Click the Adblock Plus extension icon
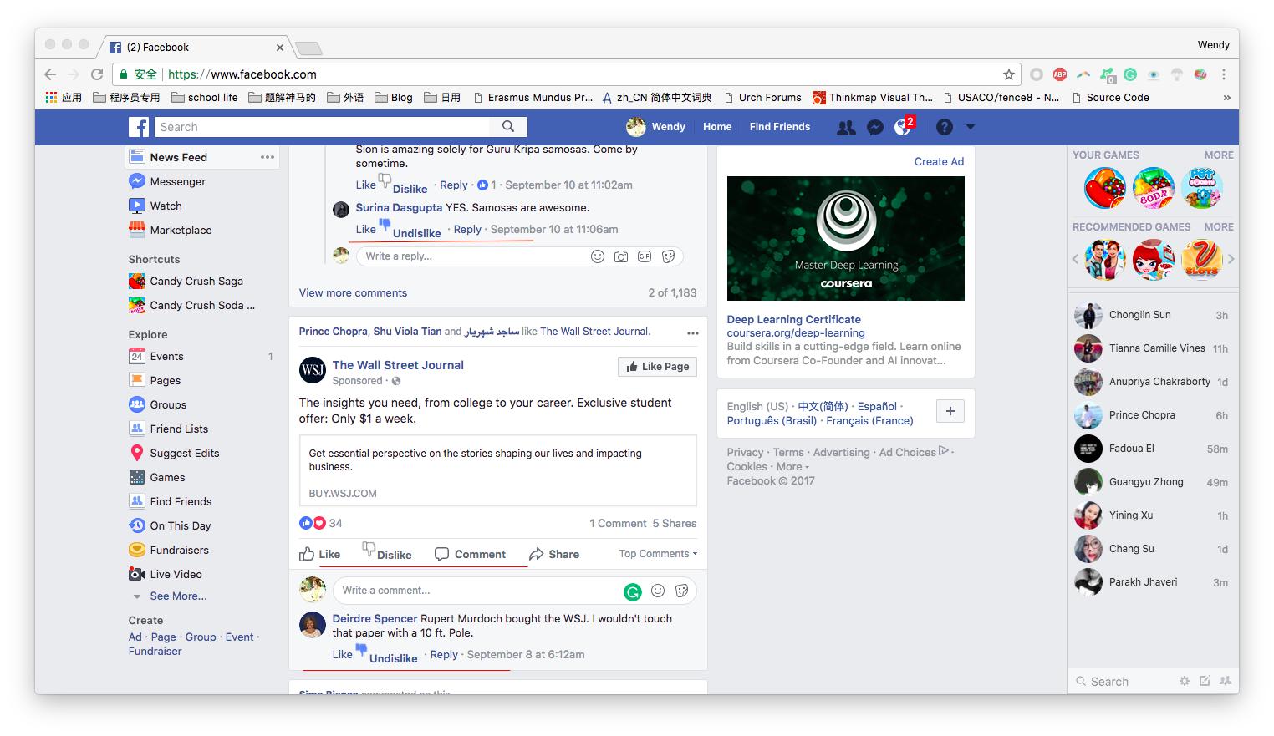 pos(1060,74)
